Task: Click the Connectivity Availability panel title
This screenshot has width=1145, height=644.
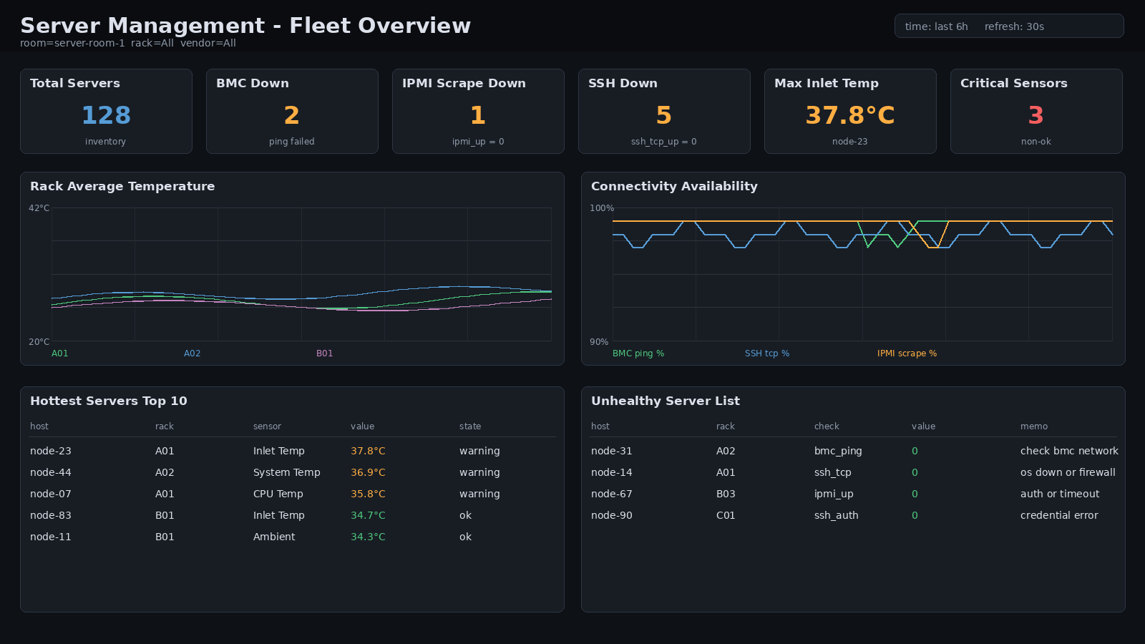Action: click(x=674, y=186)
